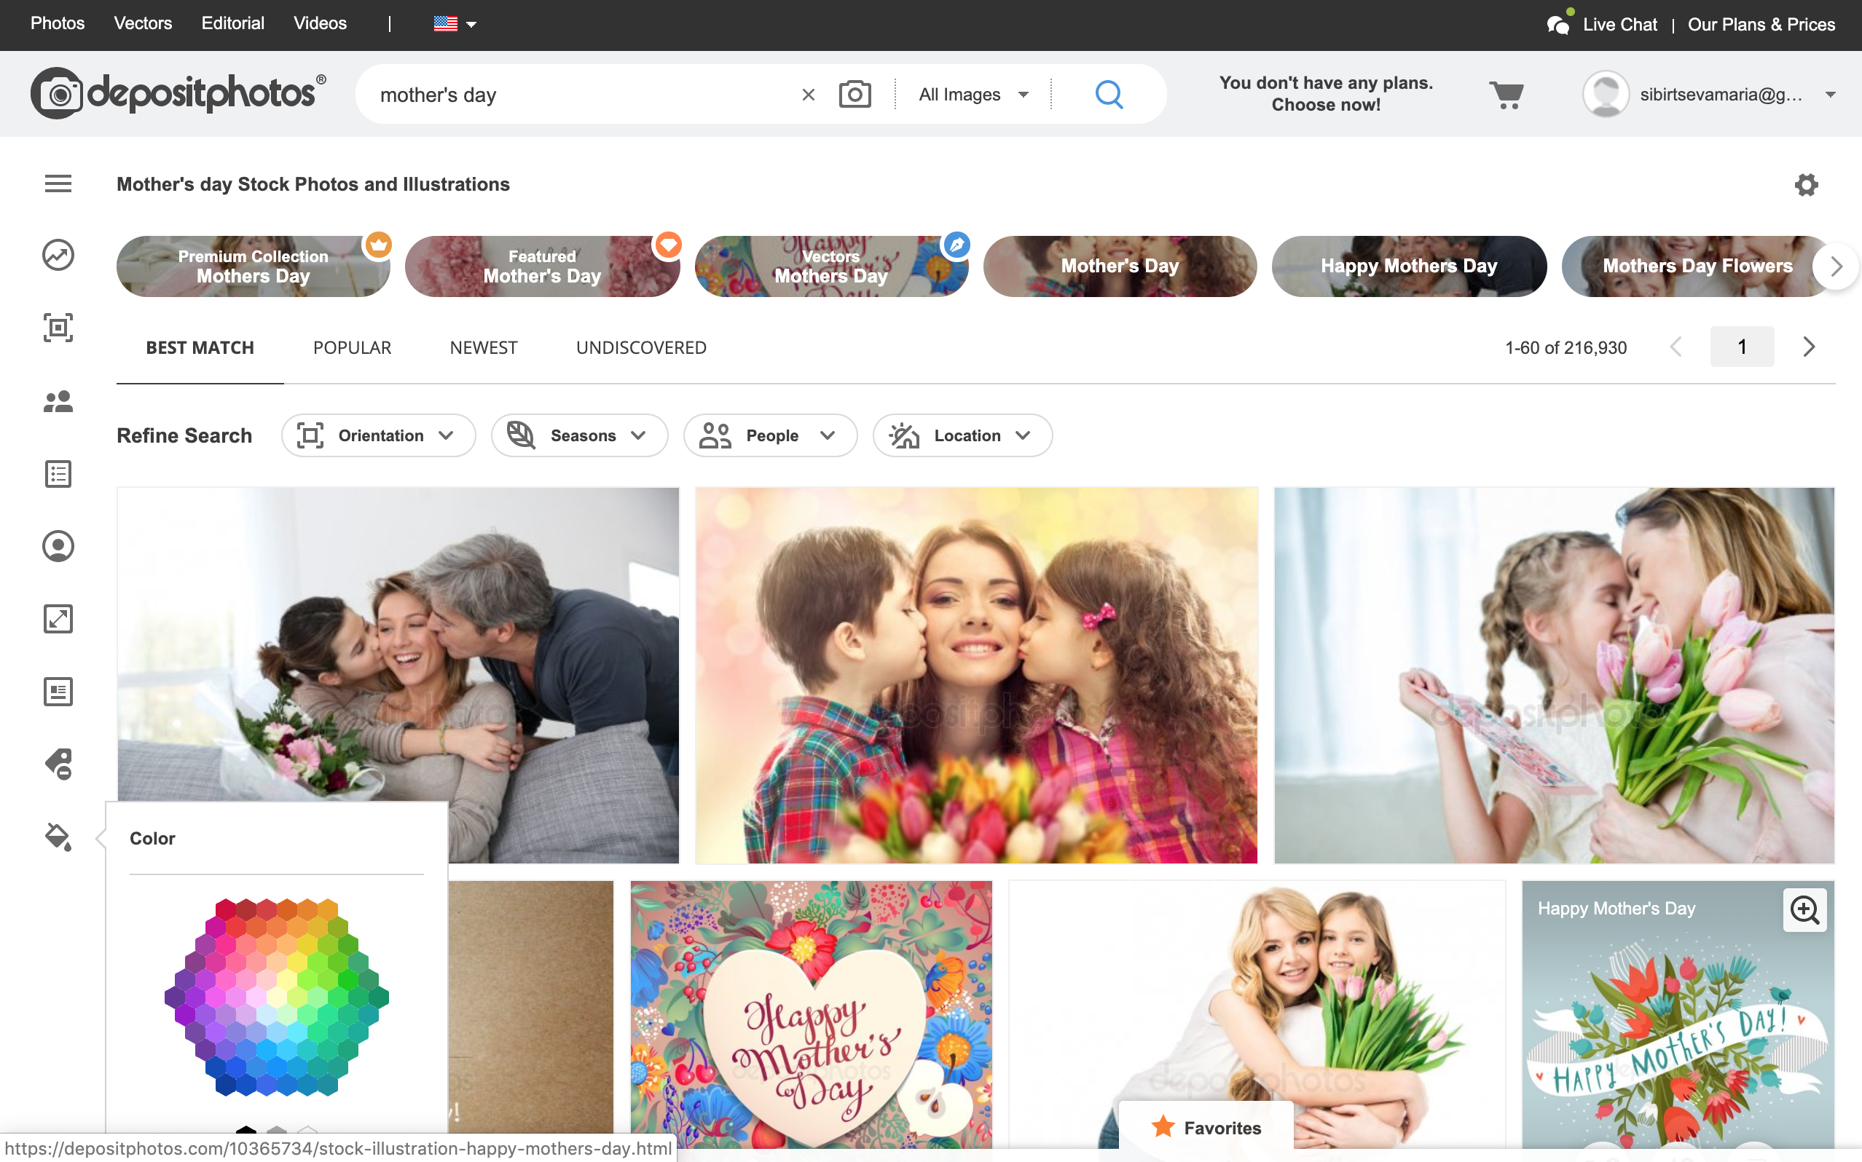Toggle the Live Chat support option
Viewport: 1862px width, 1162px height.
coord(1603,24)
